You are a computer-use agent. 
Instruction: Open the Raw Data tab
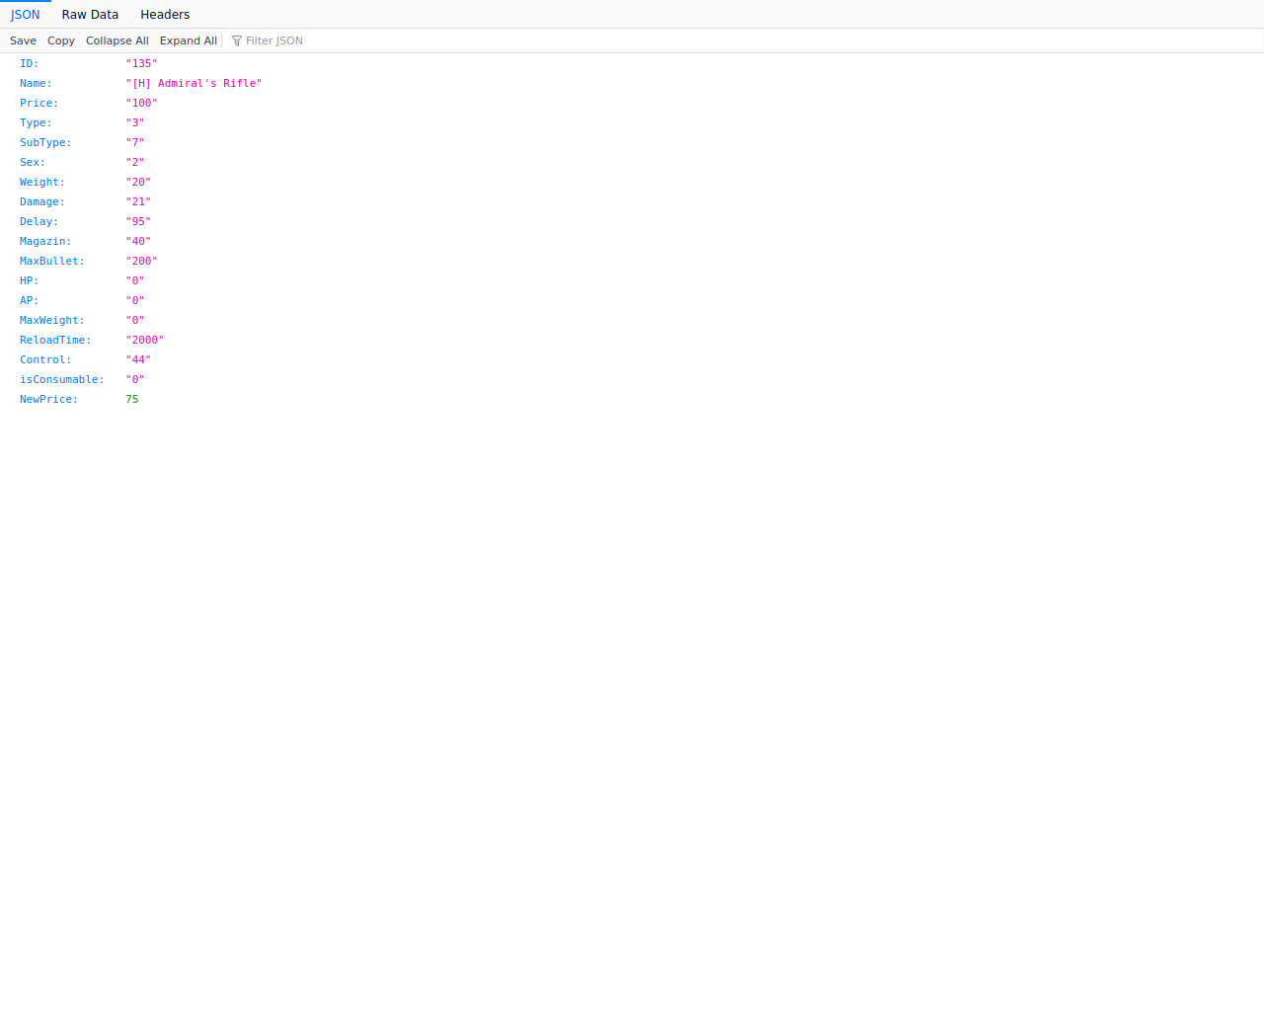90,15
